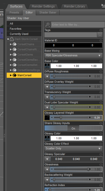
Task: Click plus on Diffuse Roughness slider
Action: (90, 76)
